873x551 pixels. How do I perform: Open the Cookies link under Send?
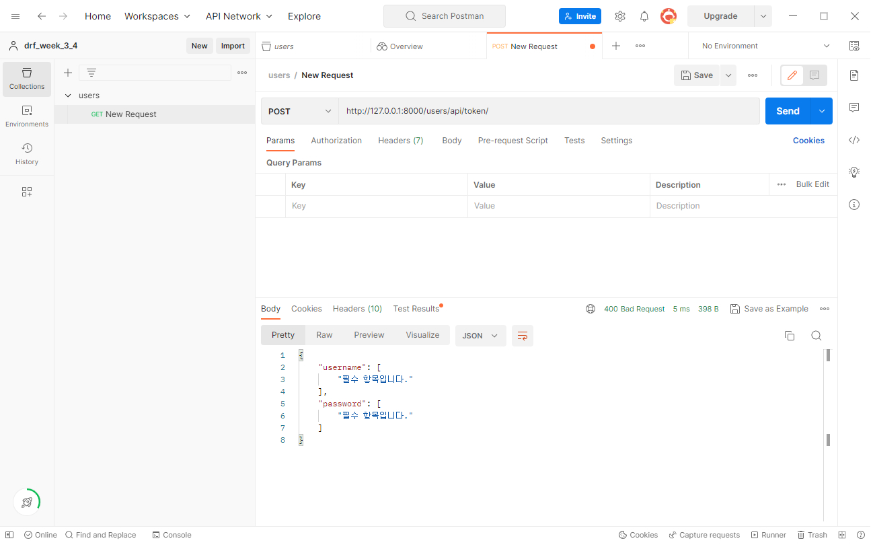[x=808, y=141]
